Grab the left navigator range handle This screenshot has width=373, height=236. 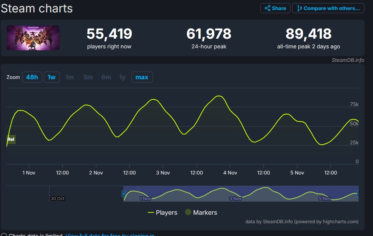click(123, 194)
